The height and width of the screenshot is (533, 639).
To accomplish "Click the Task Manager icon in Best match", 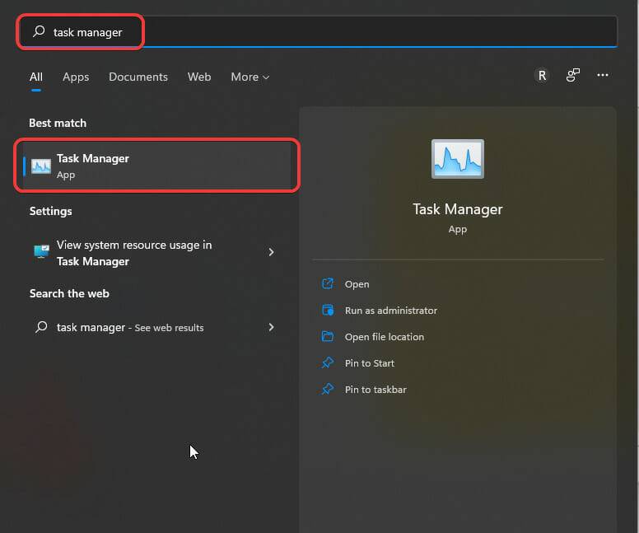I will point(41,166).
